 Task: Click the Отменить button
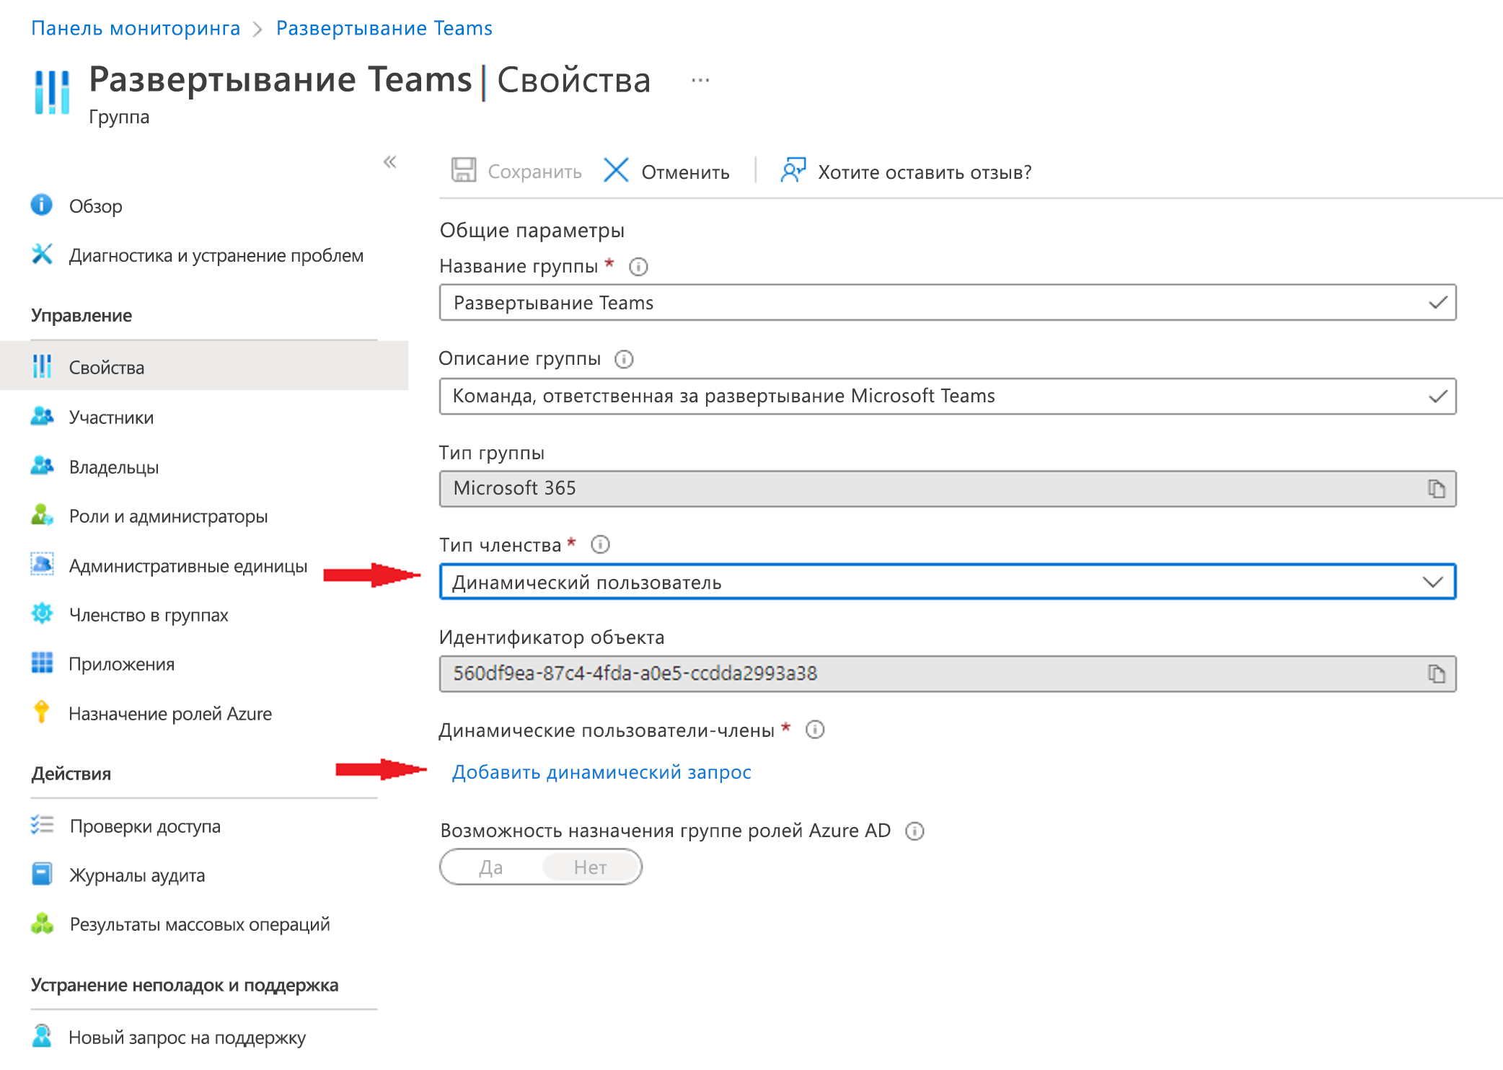(666, 172)
